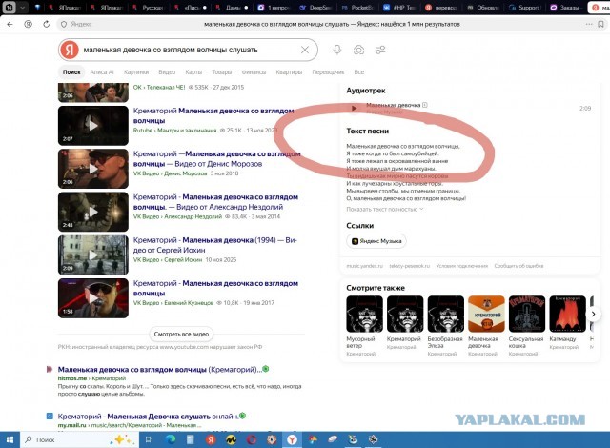Open the my.mail.ru Маленькая Девочка слушать онлайн result
The width and height of the screenshot is (610, 448).
click(x=149, y=417)
